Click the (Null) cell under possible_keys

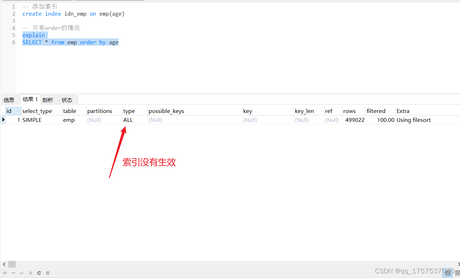pyautogui.click(x=195, y=120)
